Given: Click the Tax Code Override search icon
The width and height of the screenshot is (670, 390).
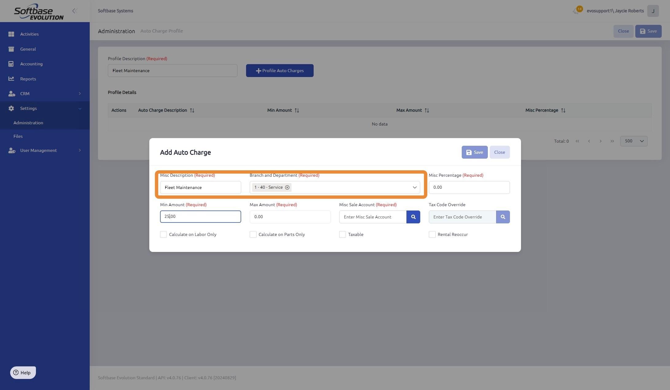Looking at the screenshot, I should click(x=503, y=217).
